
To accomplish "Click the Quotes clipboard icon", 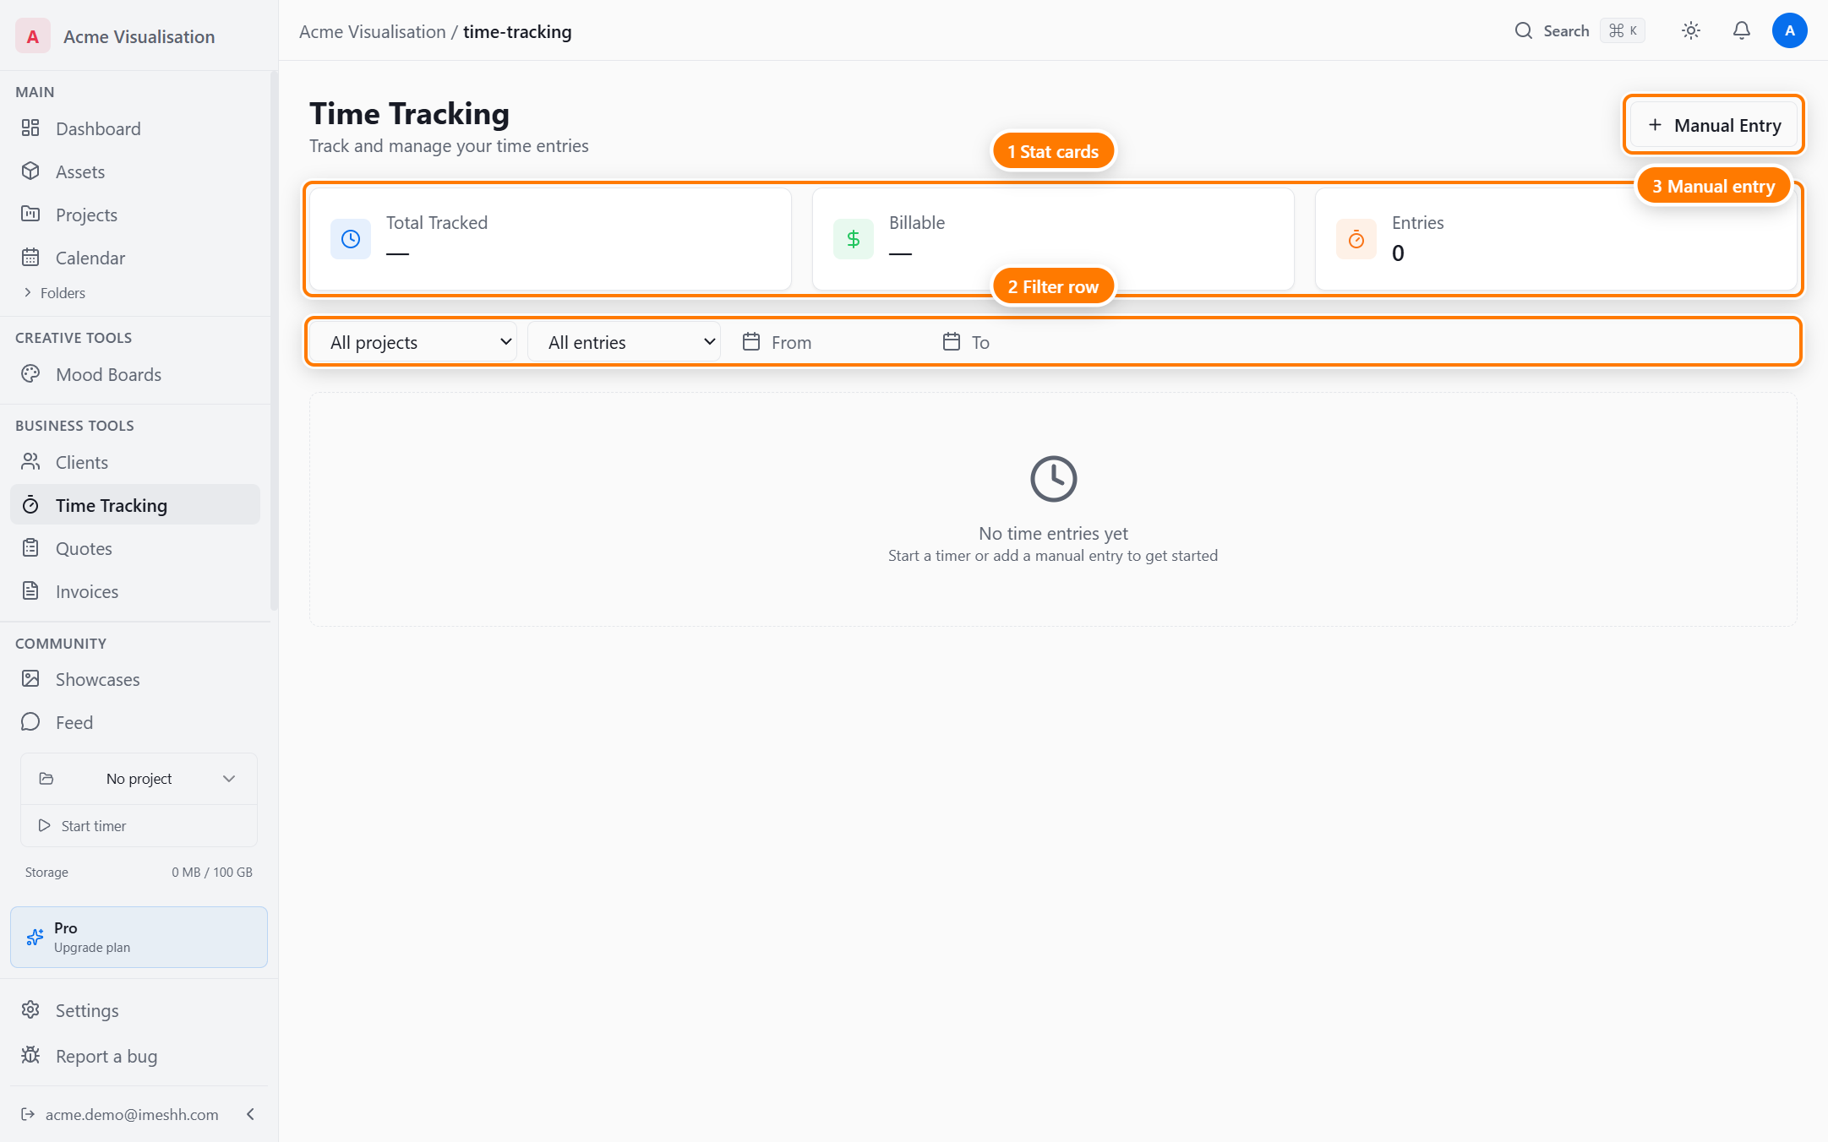I will pos(30,548).
